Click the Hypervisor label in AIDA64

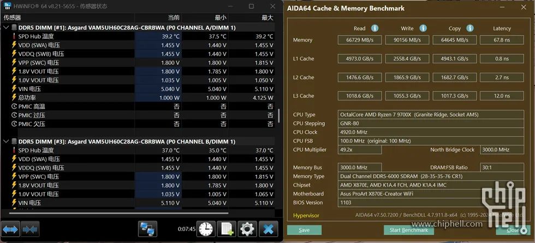coord(306,215)
